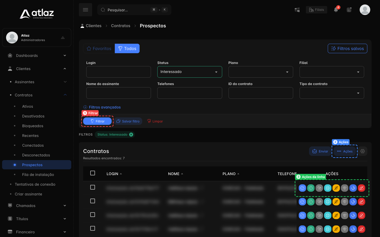Open table settings gear next to Ações
Image resolution: width=380 pixels, height=237 pixels.
coord(363,151)
